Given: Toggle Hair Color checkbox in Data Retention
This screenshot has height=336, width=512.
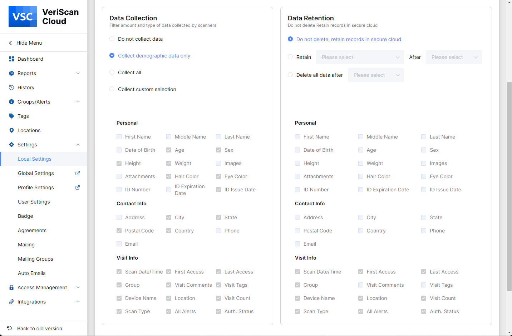Looking at the screenshot, I should (361, 176).
